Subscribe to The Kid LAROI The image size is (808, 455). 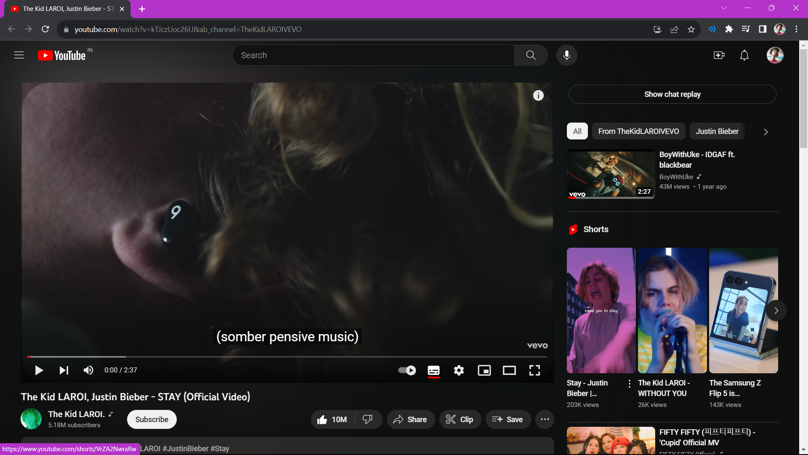(x=151, y=420)
